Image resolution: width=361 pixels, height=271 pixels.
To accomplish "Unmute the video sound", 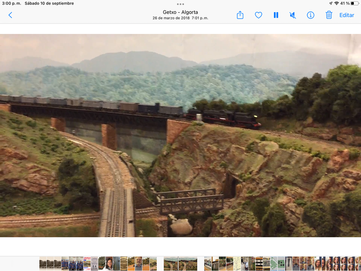I will coord(292,15).
